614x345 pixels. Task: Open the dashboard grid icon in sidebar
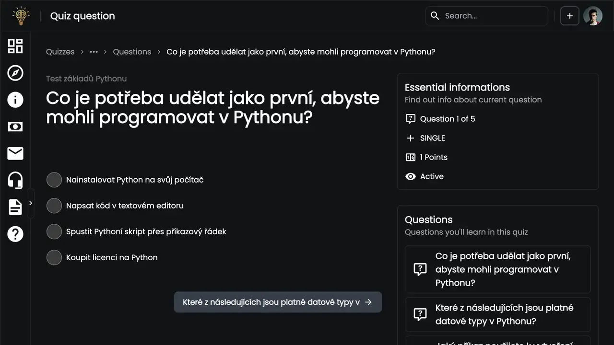15,46
